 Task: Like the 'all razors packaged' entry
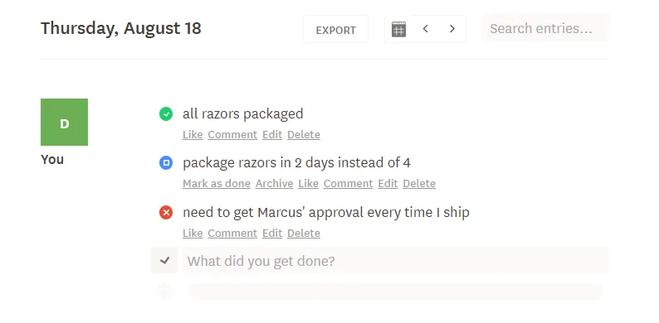pyautogui.click(x=193, y=135)
